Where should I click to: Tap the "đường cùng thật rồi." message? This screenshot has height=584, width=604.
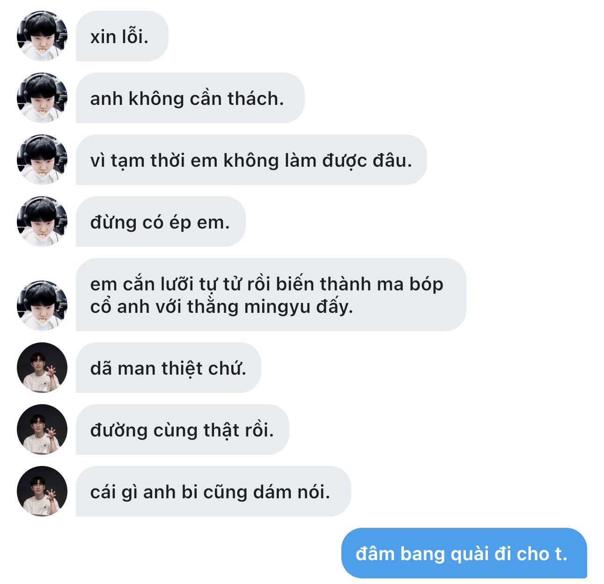[x=183, y=429]
